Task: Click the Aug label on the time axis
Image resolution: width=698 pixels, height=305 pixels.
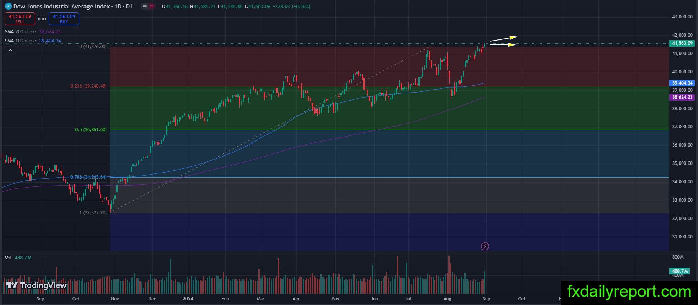Action: click(447, 299)
